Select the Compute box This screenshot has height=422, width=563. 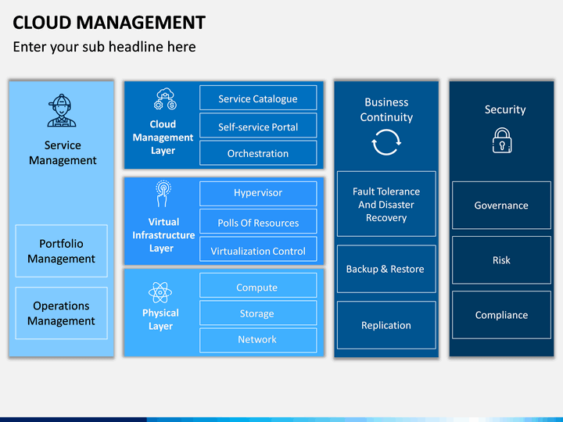[258, 286]
